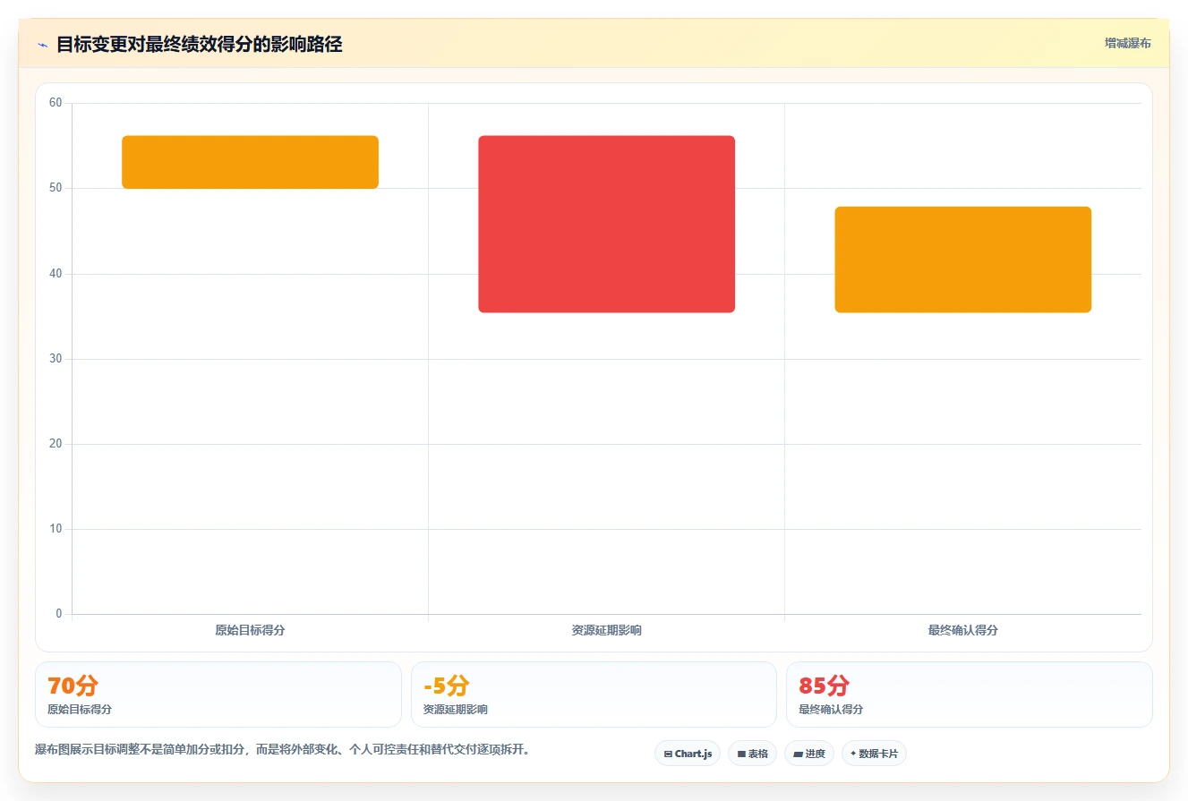This screenshot has height=801, width=1188.
Task: Click the icon inside the 进度 chip
Action: point(798,754)
